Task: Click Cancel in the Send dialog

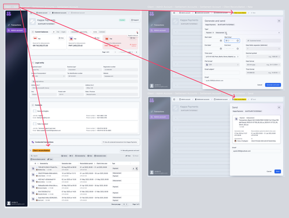Action: [269, 171]
